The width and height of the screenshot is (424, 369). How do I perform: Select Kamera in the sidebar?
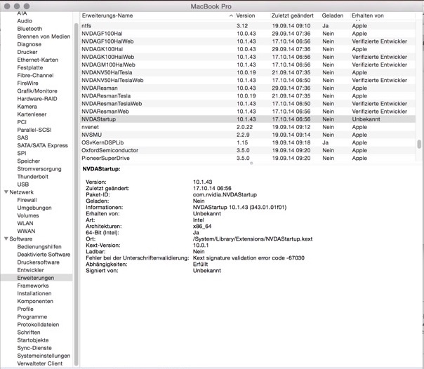coord(27,107)
